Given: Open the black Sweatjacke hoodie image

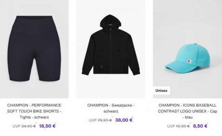Looking at the screenshot, I should [x=111, y=49].
